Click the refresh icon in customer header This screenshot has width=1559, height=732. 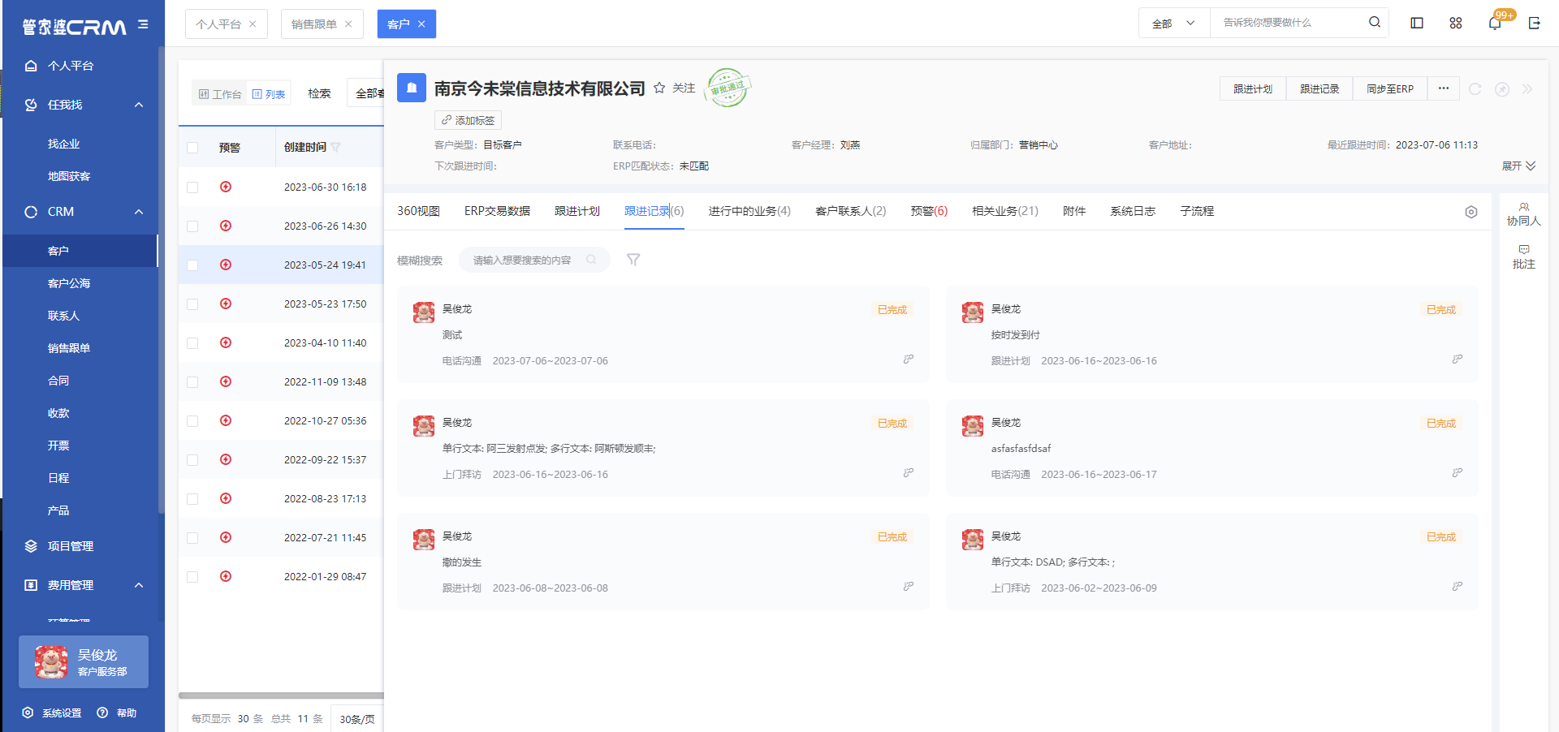(1475, 89)
